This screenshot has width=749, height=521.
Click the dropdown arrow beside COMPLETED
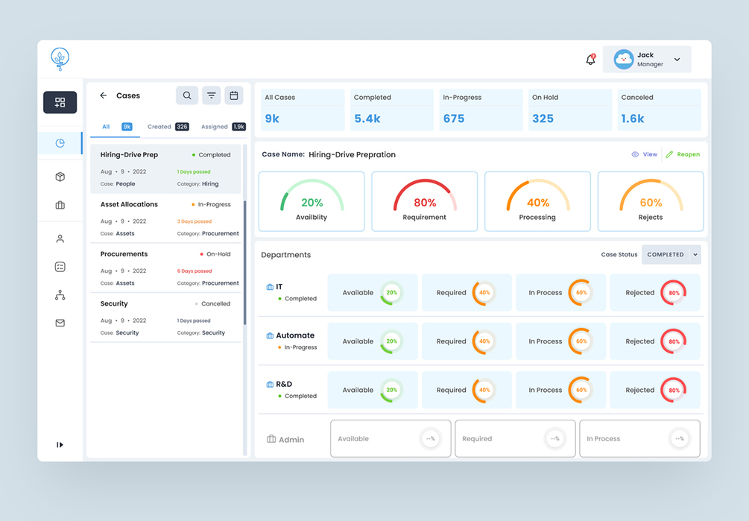tap(695, 254)
